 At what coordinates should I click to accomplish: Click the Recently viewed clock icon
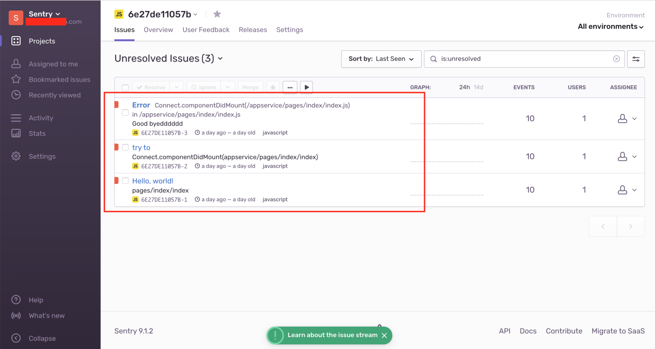point(16,95)
